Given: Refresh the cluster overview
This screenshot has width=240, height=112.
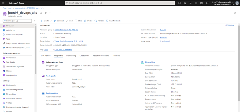Looking at the screenshot, I should coord(99,21).
